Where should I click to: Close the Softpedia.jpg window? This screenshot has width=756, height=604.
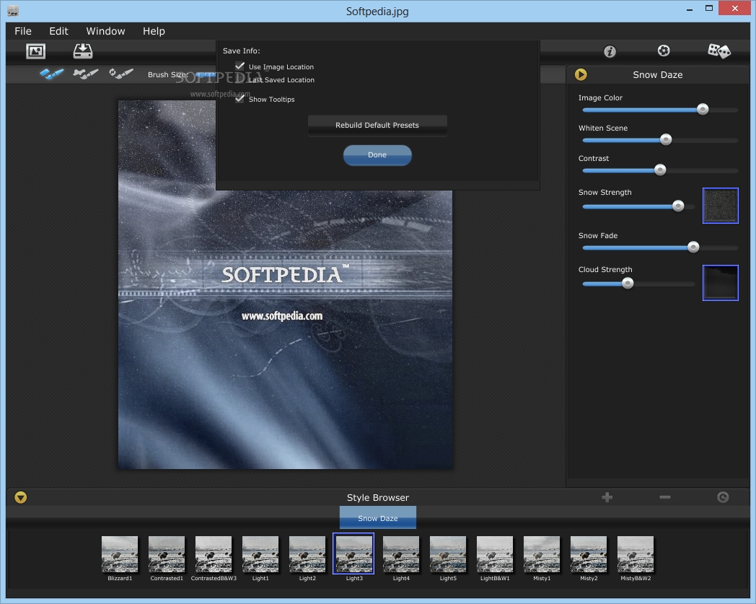tap(735, 8)
